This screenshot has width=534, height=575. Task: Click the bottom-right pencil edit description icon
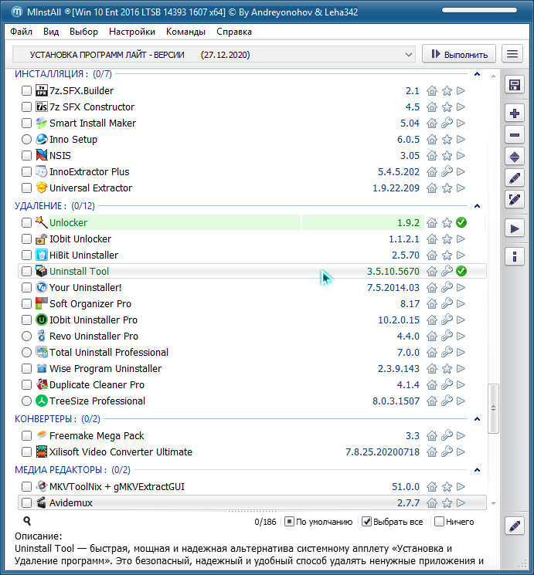[x=514, y=526]
